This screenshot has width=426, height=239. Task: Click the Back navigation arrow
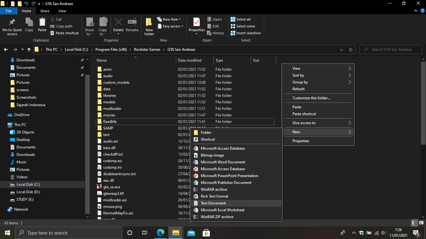click(x=6, y=49)
